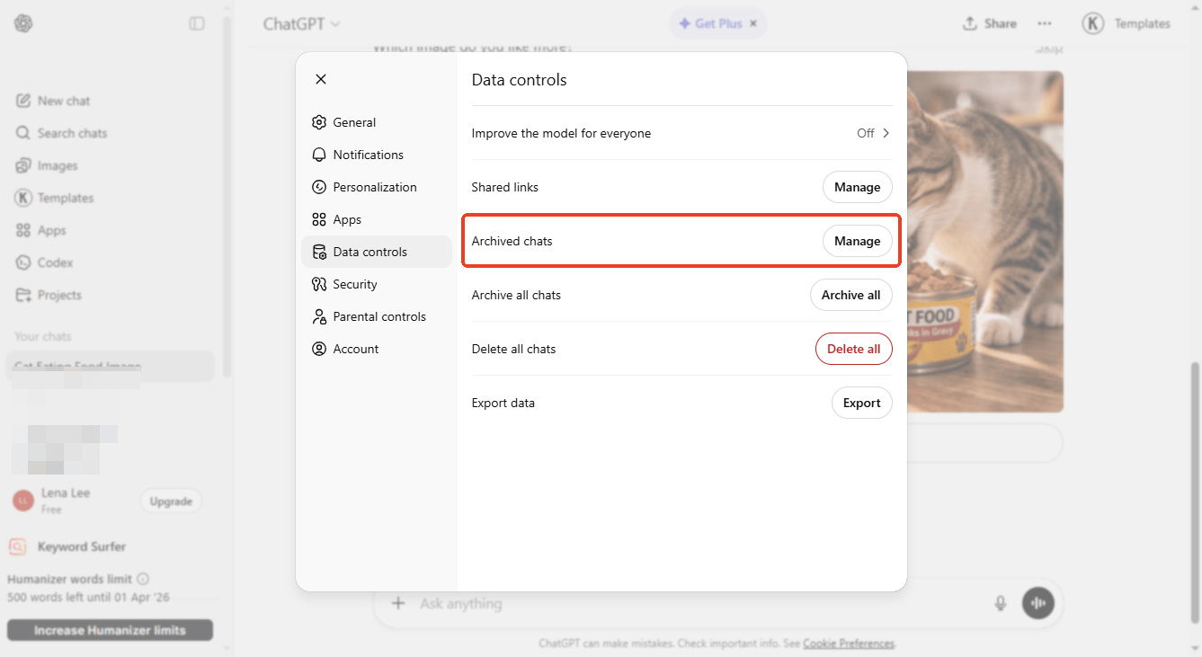Click the ChatGPT logo icon

point(23,23)
